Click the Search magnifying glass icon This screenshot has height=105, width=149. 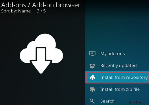[x=92, y=101]
